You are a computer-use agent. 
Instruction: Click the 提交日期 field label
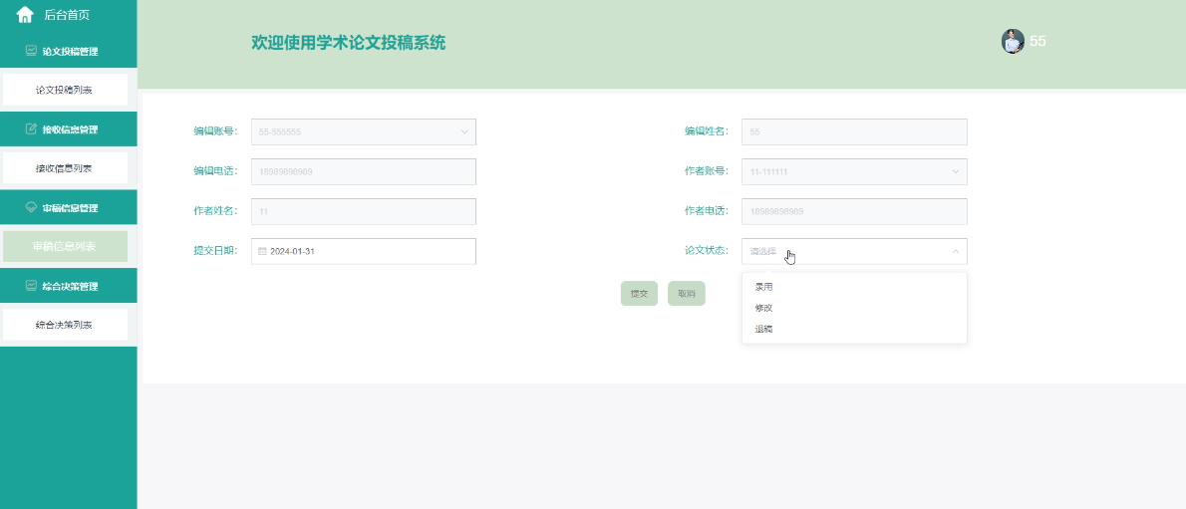[x=215, y=251]
